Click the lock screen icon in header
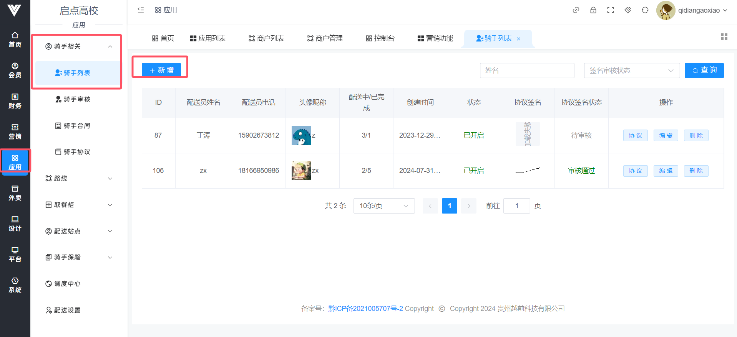The width and height of the screenshot is (737, 337). [x=593, y=10]
